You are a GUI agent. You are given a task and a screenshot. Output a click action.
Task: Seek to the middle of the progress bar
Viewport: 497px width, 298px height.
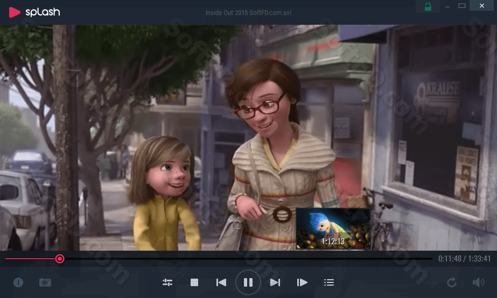point(219,259)
